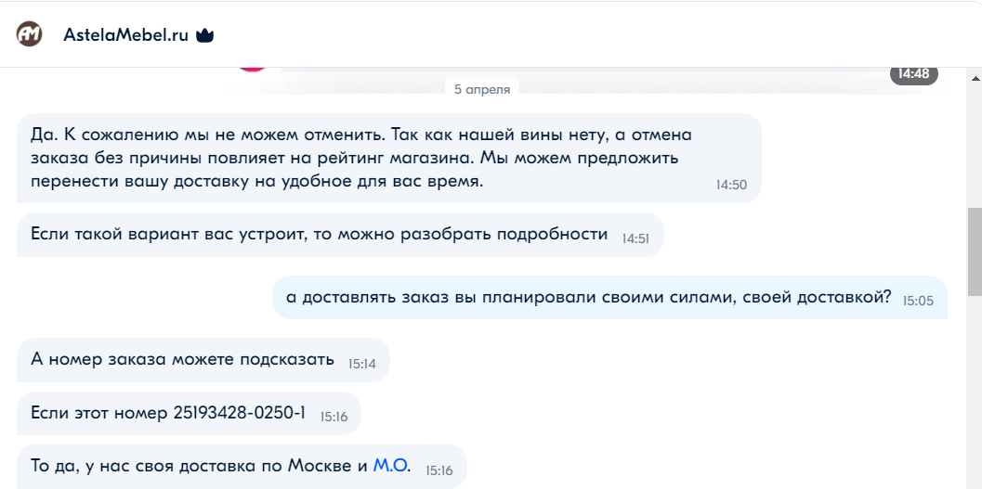Click the pink avatar partially hidden under header
The width and height of the screenshot is (982, 489).
point(253,67)
